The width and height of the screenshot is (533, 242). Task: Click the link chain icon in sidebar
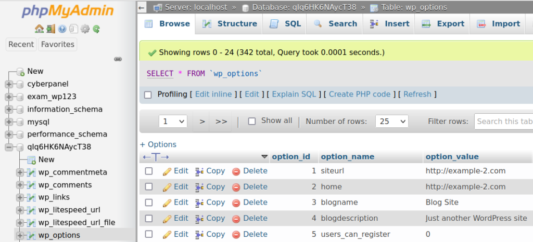[x=118, y=59]
